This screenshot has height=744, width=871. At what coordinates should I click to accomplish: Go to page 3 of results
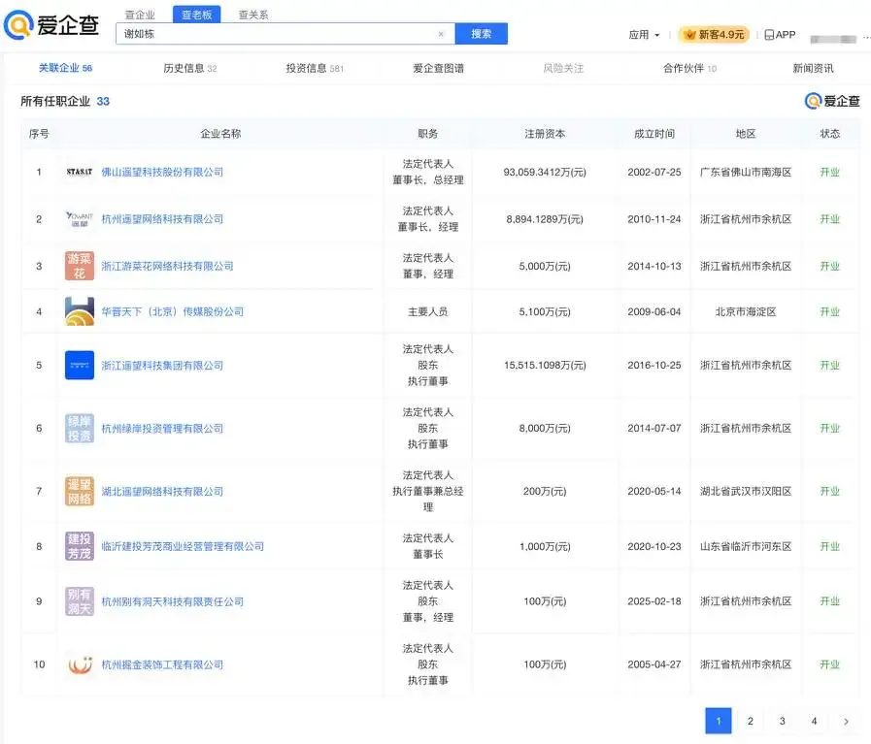[x=782, y=721]
